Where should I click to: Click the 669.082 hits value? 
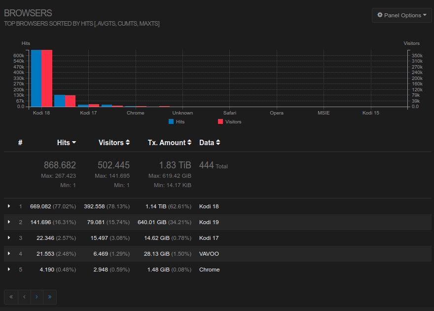point(40,206)
